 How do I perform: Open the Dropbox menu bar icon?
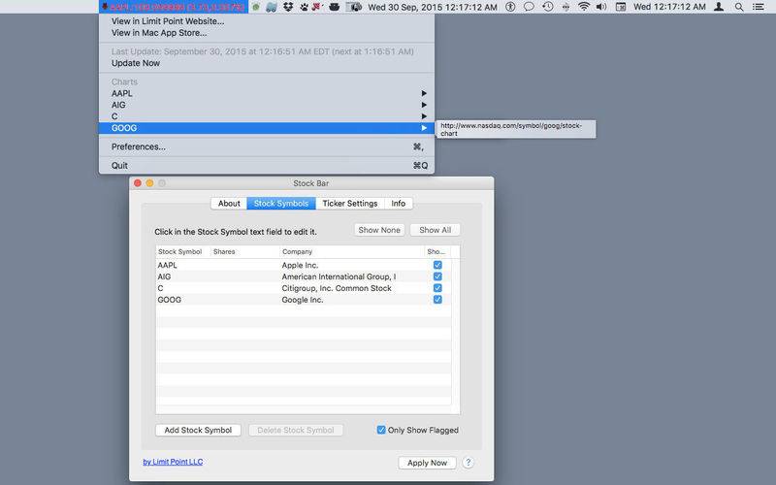[288, 7]
